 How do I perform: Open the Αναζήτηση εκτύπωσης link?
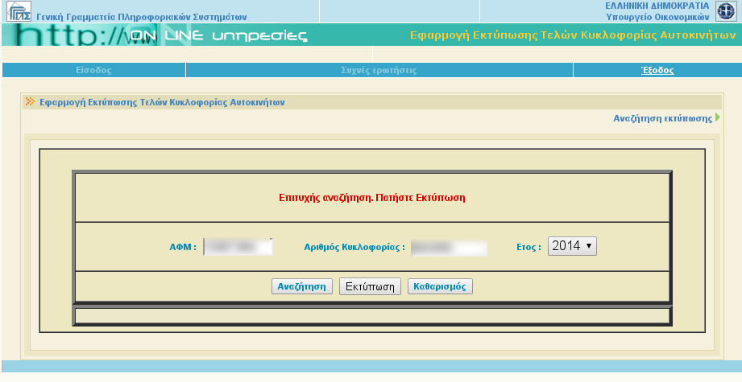(x=662, y=118)
